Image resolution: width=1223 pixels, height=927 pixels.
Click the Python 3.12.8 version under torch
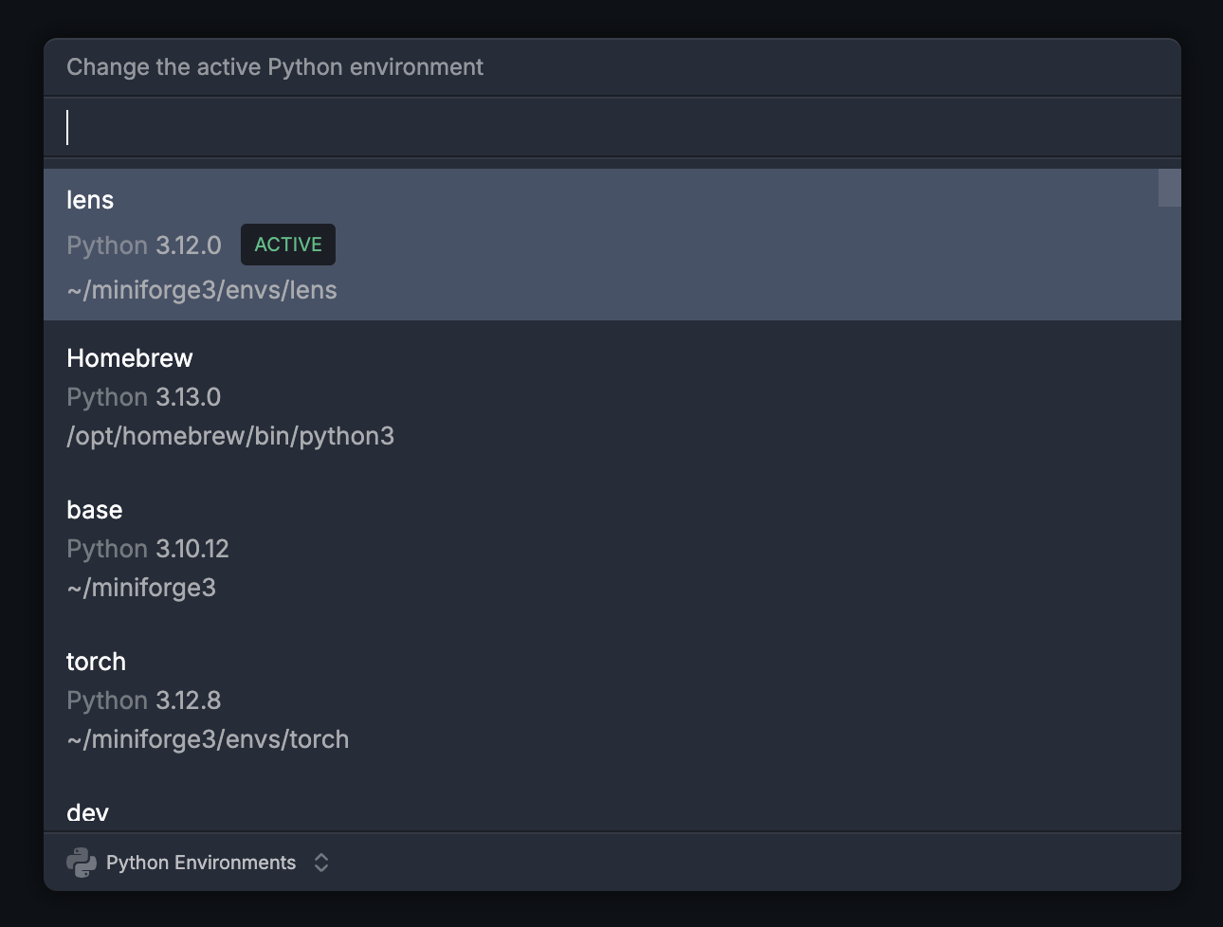pyautogui.click(x=143, y=700)
